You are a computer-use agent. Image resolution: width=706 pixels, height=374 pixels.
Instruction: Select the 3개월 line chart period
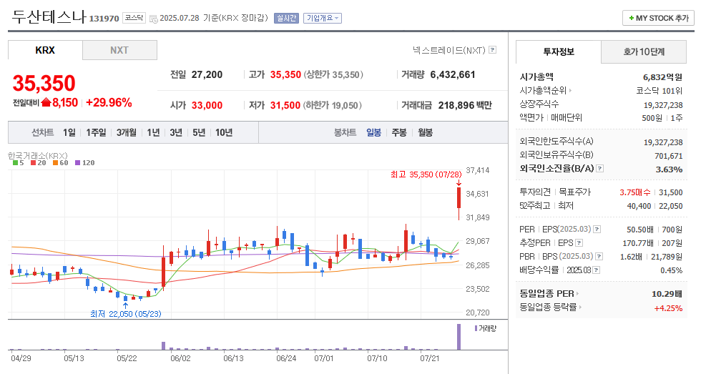126,132
